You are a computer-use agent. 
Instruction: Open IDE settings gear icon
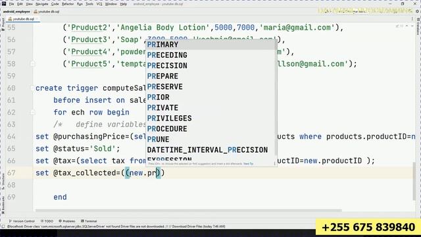point(417,11)
